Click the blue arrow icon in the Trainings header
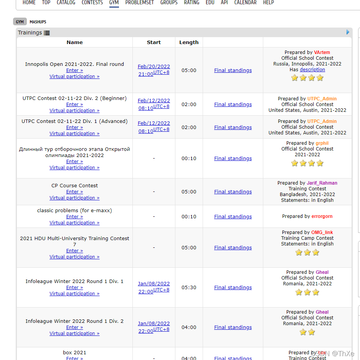 click(x=348, y=32)
